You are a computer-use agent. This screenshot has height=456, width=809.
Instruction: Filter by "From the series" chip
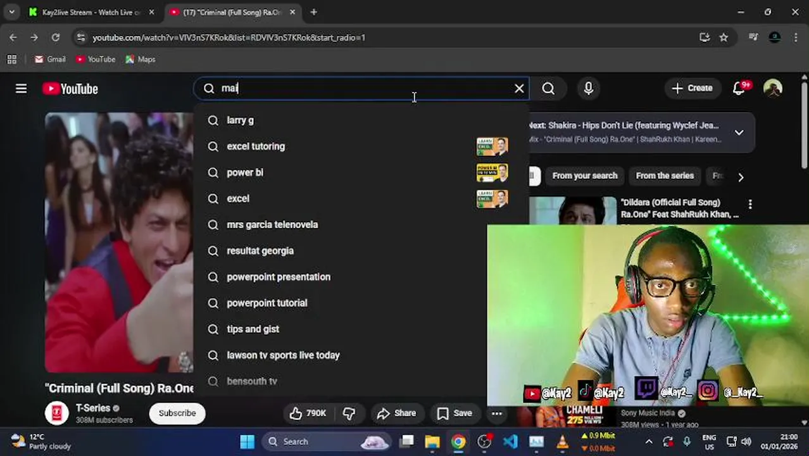pyautogui.click(x=665, y=175)
